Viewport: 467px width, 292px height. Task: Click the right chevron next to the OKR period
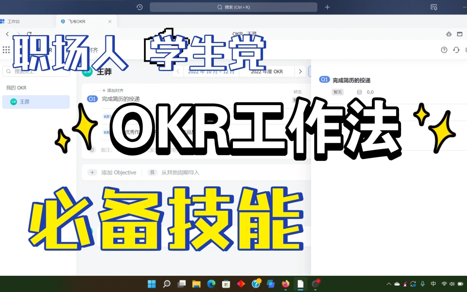[x=300, y=71]
